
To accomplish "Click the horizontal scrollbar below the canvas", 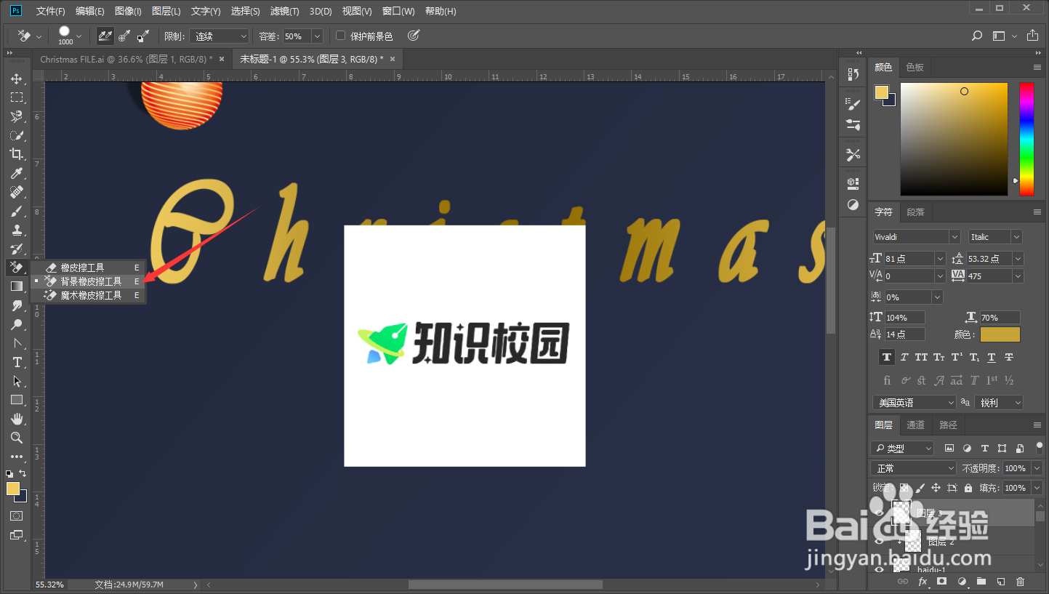I will click(x=505, y=584).
